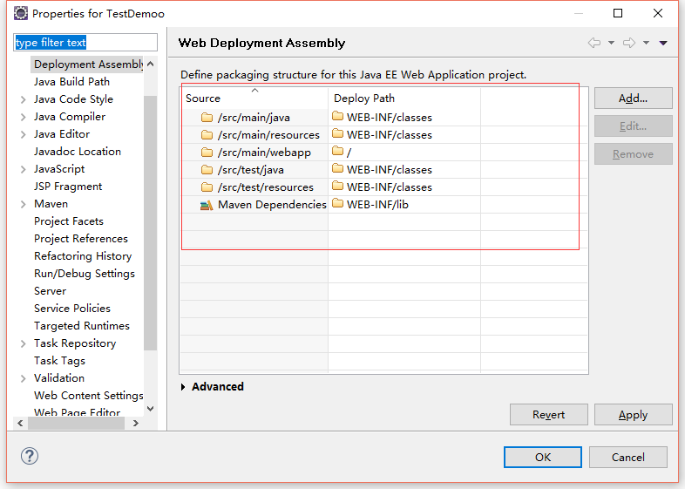
Task: Click the /src/main/java folder icon
Action: 207,118
